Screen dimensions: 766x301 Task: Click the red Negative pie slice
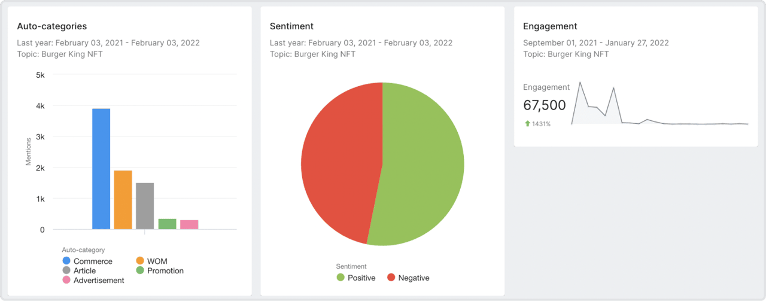(338, 162)
